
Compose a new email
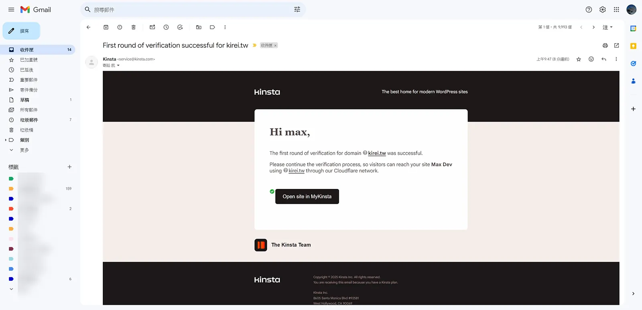21,31
